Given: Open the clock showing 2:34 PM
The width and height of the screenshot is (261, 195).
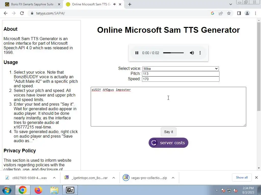Looking at the screenshot, I should 248,190.
